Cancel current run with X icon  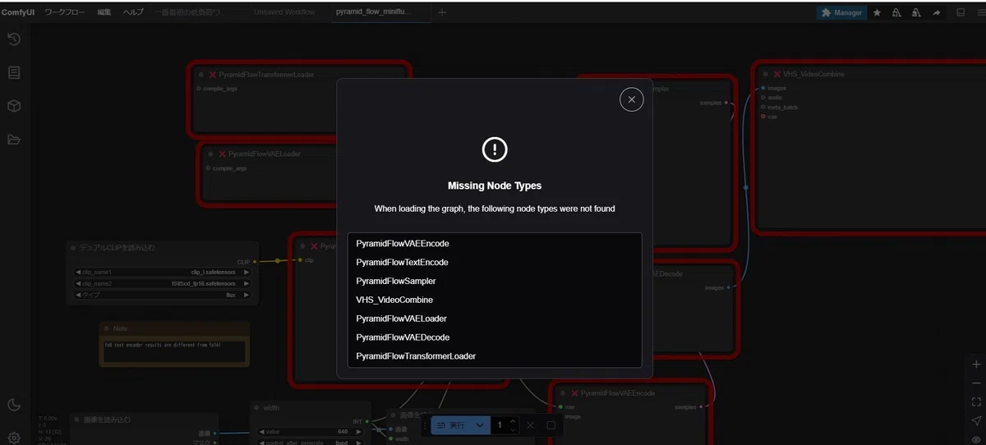pyautogui.click(x=531, y=425)
